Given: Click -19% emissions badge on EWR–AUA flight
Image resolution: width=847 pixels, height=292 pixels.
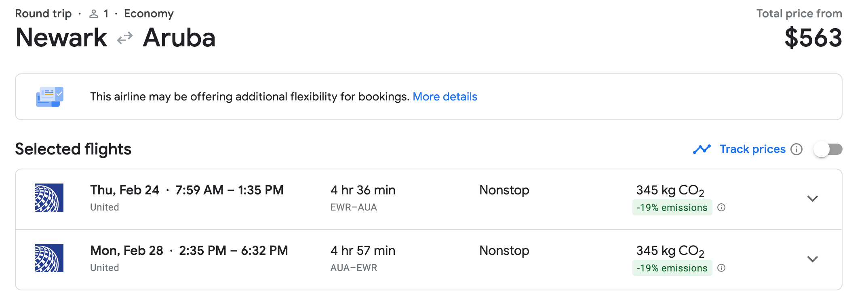Looking at the screenshot, I should pyautogui.click(x=672, y=207).
